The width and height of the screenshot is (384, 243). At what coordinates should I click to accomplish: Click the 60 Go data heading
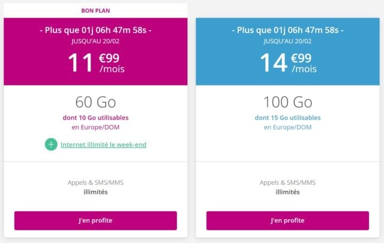pyautogui.click(x=95, y=101)
